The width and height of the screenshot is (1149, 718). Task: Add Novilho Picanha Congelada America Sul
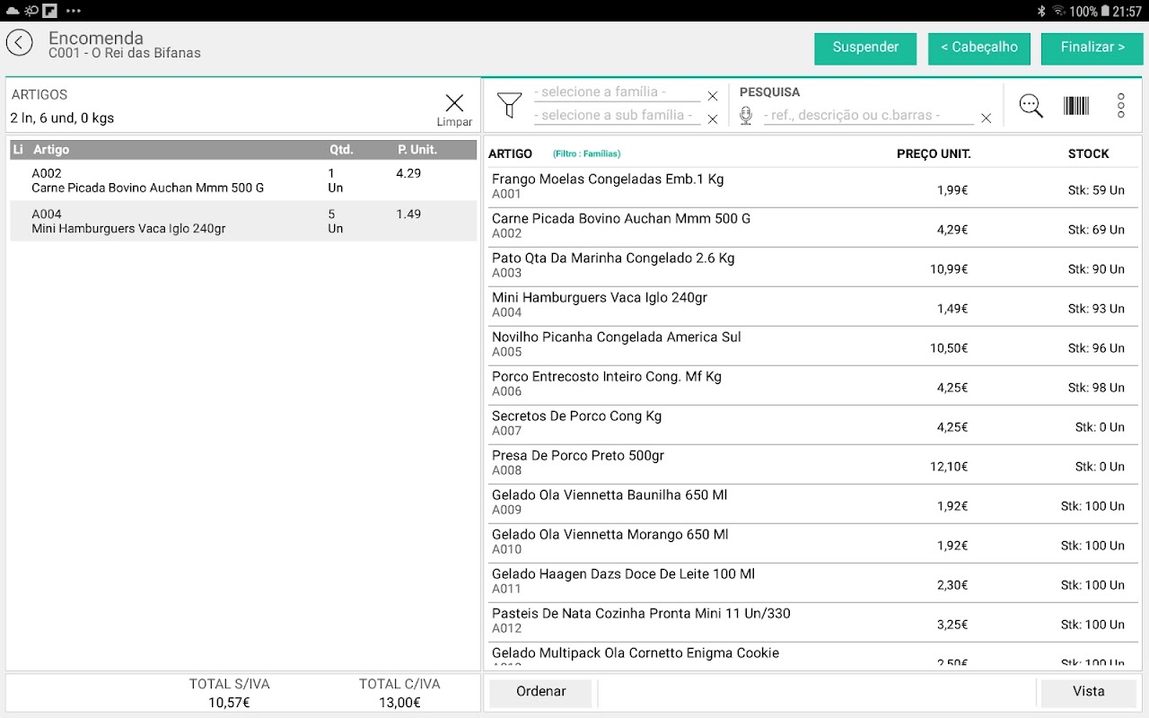tap(811, 345)
